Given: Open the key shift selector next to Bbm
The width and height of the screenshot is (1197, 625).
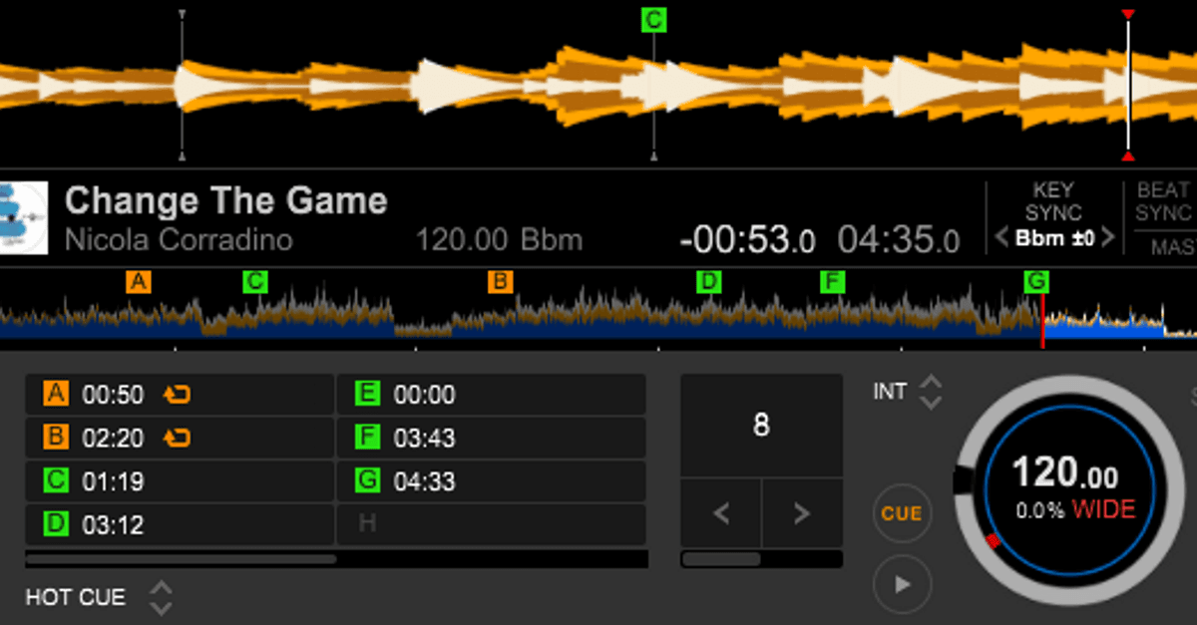Looking at the screenshot, I should pos(1053,238).
